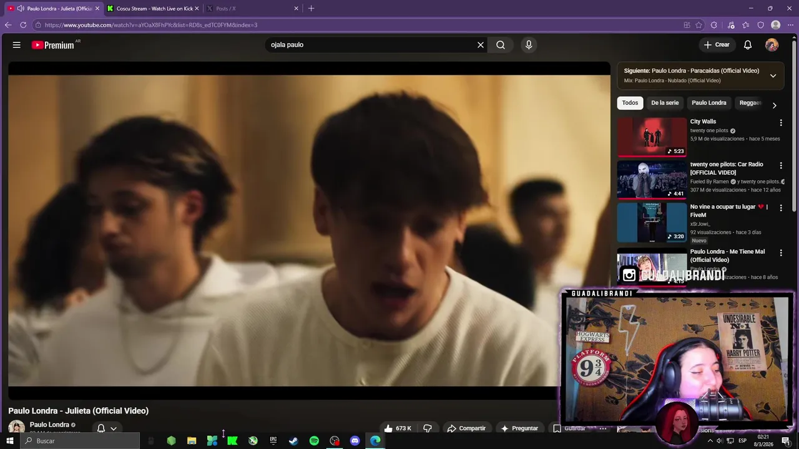
Task: Close the Coscu Stream Kick tab
Action: click(197, 8)
